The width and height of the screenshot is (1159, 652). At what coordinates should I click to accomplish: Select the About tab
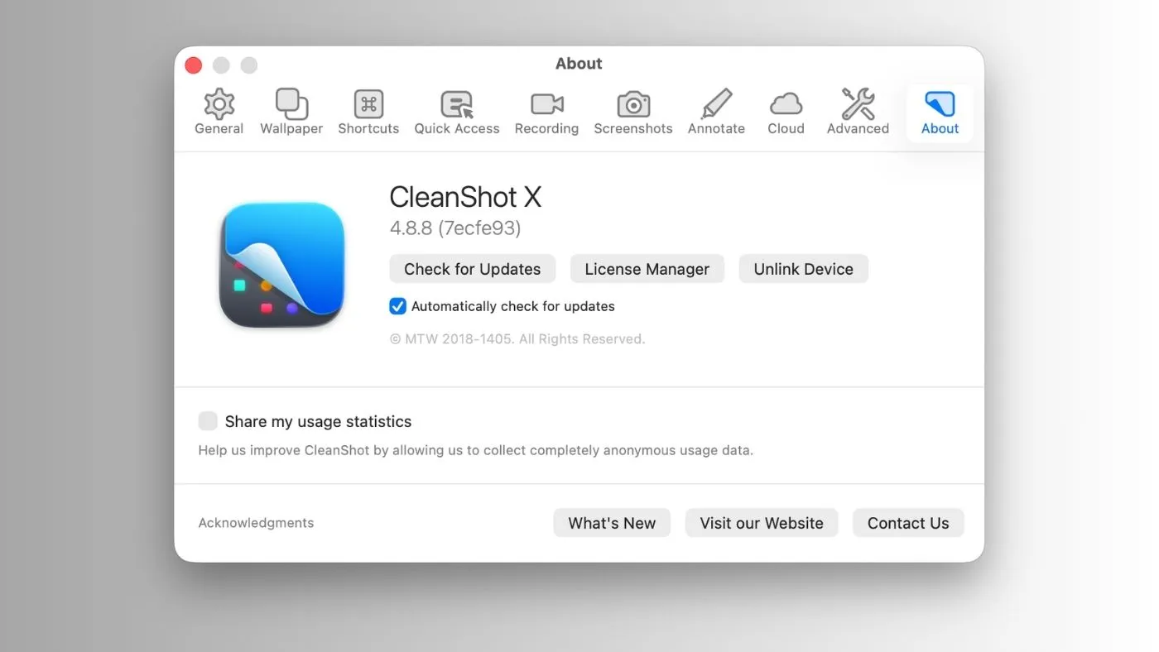point(940,113)
